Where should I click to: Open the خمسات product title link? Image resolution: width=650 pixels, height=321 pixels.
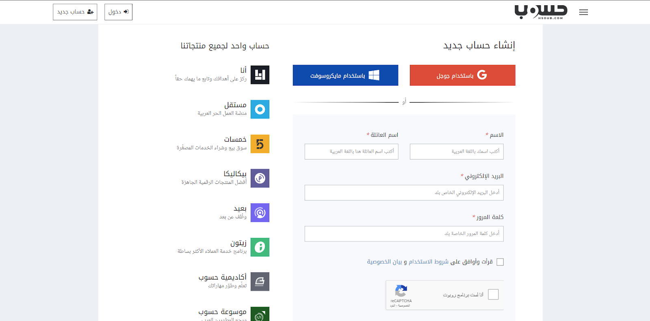click(235, 139)
